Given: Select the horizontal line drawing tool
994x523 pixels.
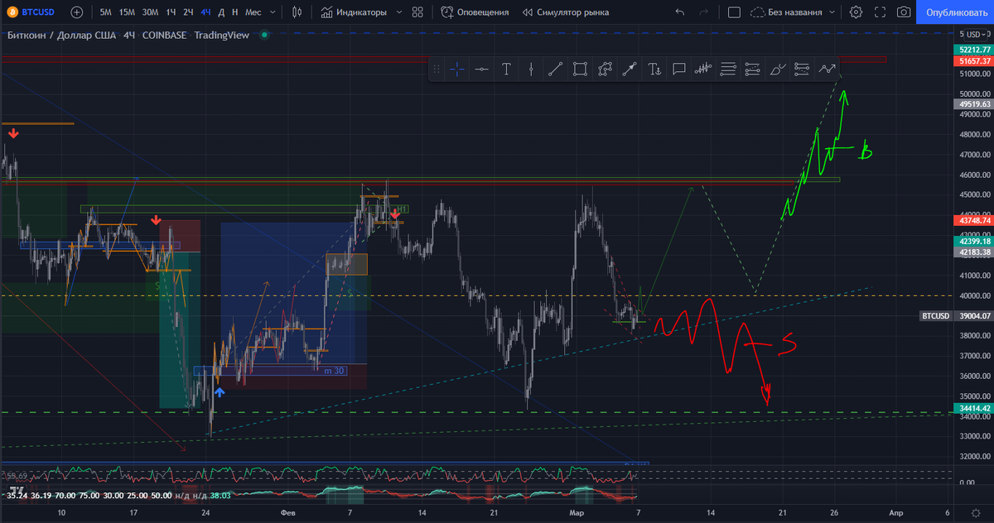Looking at the screenshot, I should (480, 69).
